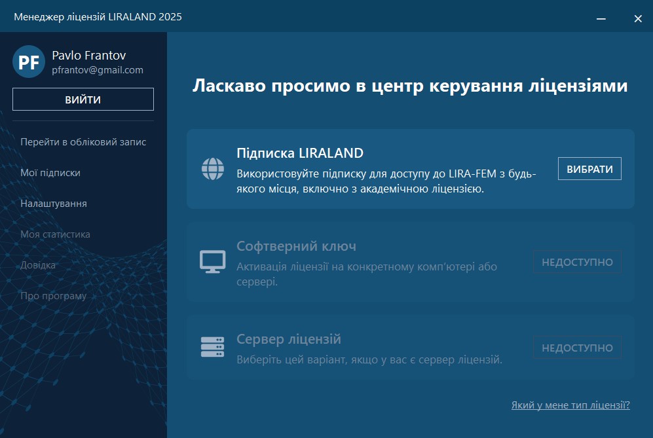Click the monitor icon for software key
The image size is (653, 438).
(212, 262)
